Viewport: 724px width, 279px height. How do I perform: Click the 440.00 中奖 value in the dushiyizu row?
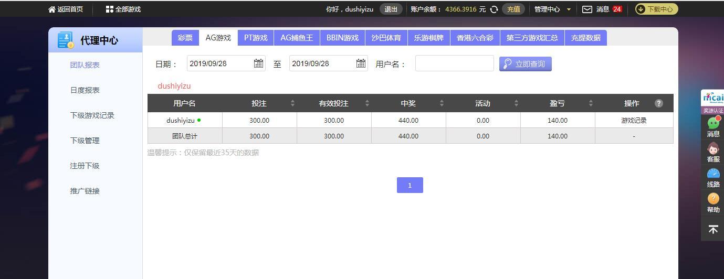point(408,120)
